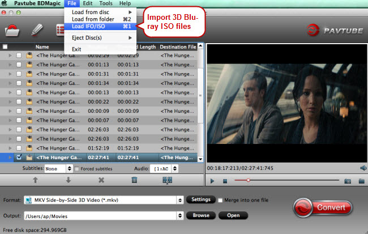Click the Settings button
The image size is (368, 234).
(x=200, y=199)
